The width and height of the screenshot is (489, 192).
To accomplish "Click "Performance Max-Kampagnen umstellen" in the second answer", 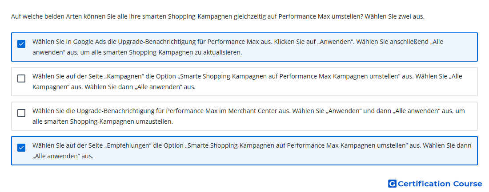I will pos(339,76).
